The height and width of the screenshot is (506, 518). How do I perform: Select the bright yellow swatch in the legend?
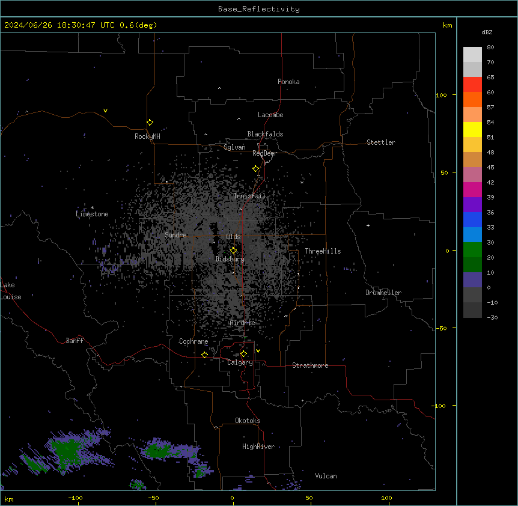pos(472,129)
